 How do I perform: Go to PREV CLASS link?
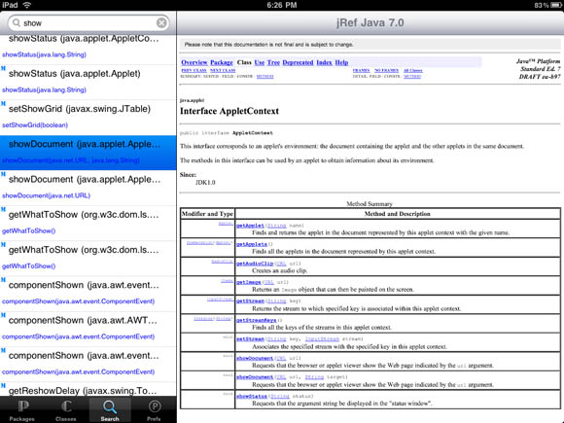point(194,70)
